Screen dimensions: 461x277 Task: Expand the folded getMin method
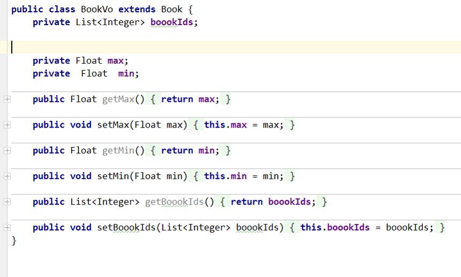pos(7,151)
